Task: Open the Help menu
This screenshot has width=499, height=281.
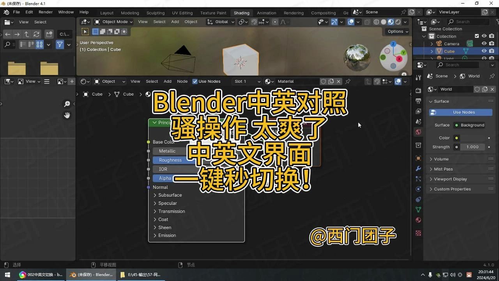Action: coord(84,12)
